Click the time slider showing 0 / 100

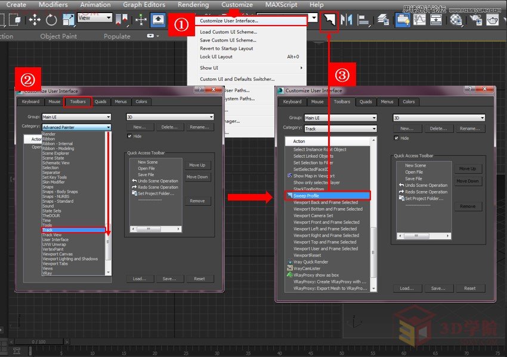(x=39, y=342)
